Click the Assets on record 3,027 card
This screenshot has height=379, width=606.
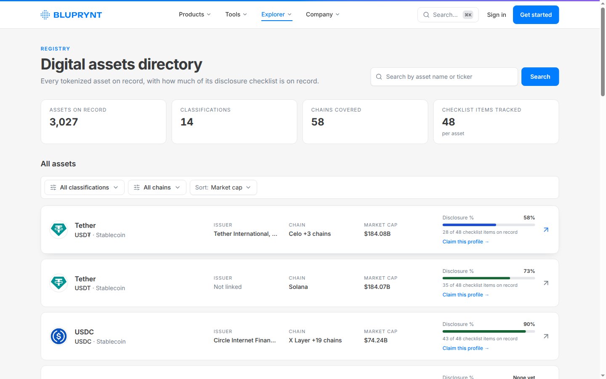point(104,122)
